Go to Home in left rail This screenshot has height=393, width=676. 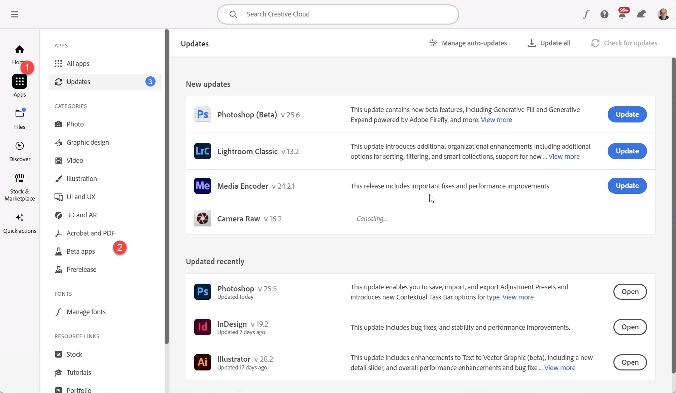tap(20, 54)
